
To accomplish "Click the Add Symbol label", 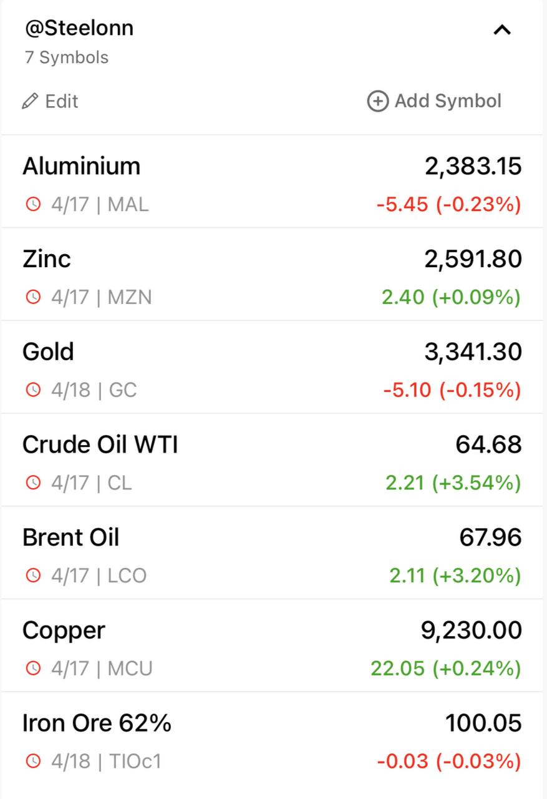I will [448, 101].
